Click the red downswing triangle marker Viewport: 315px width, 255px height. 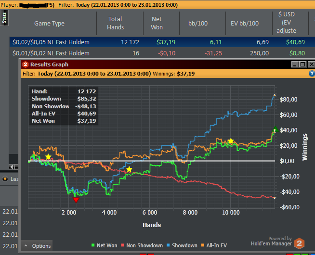click(x=76, y=200)
